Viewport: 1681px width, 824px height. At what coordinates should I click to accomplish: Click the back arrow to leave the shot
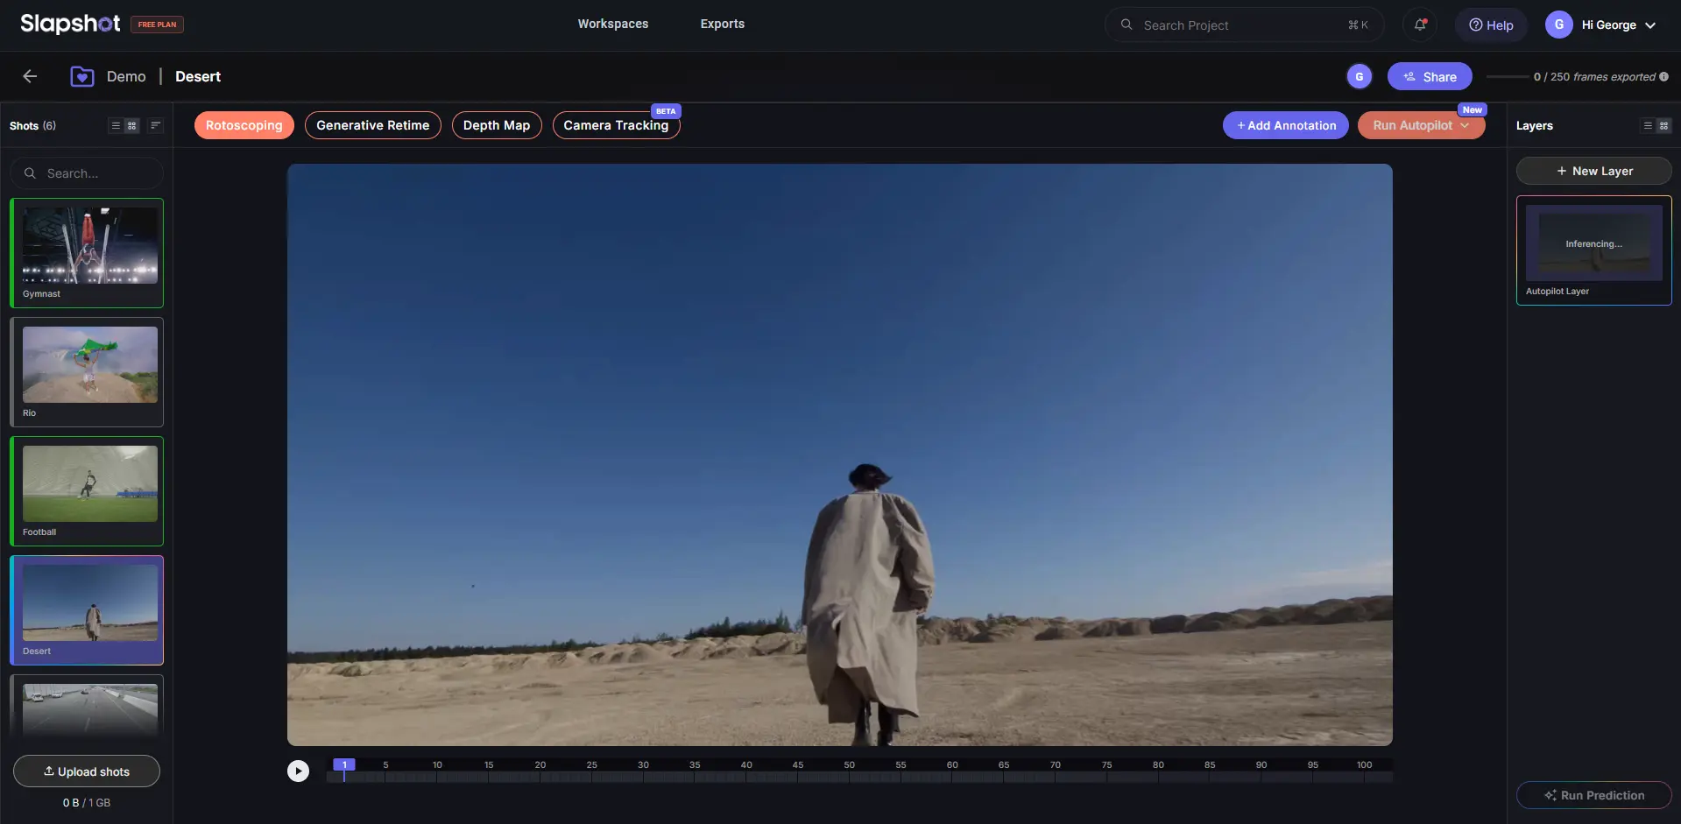(30, 76)
